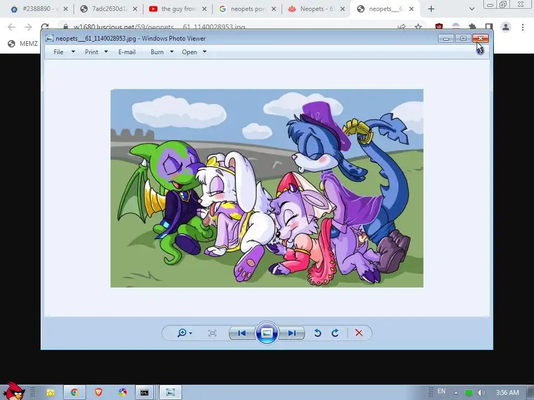Open Photo Viewer help via the question icon
Viewport: 534px width, 400px height.
(x=480, y=51)
